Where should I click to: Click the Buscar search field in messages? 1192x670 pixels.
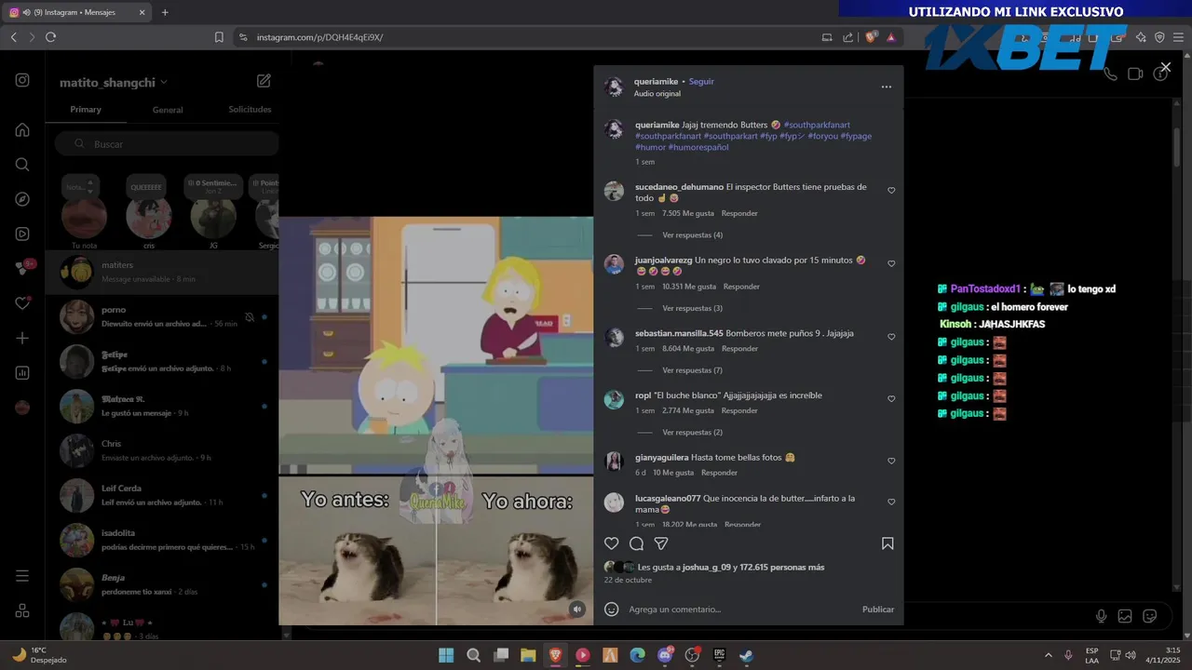[166, 144]
